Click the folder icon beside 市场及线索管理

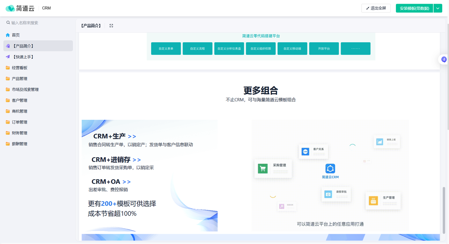[8, 89]
